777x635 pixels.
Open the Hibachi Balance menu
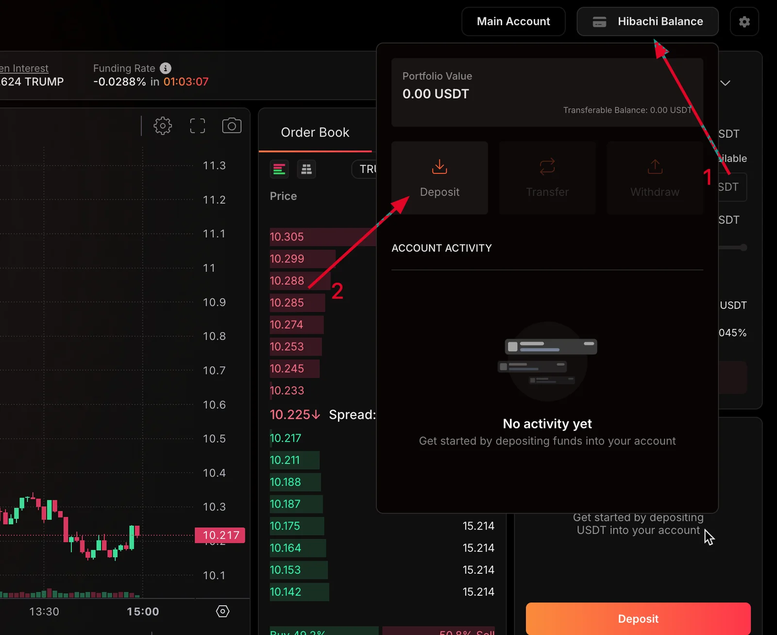(x=647, y=21)
